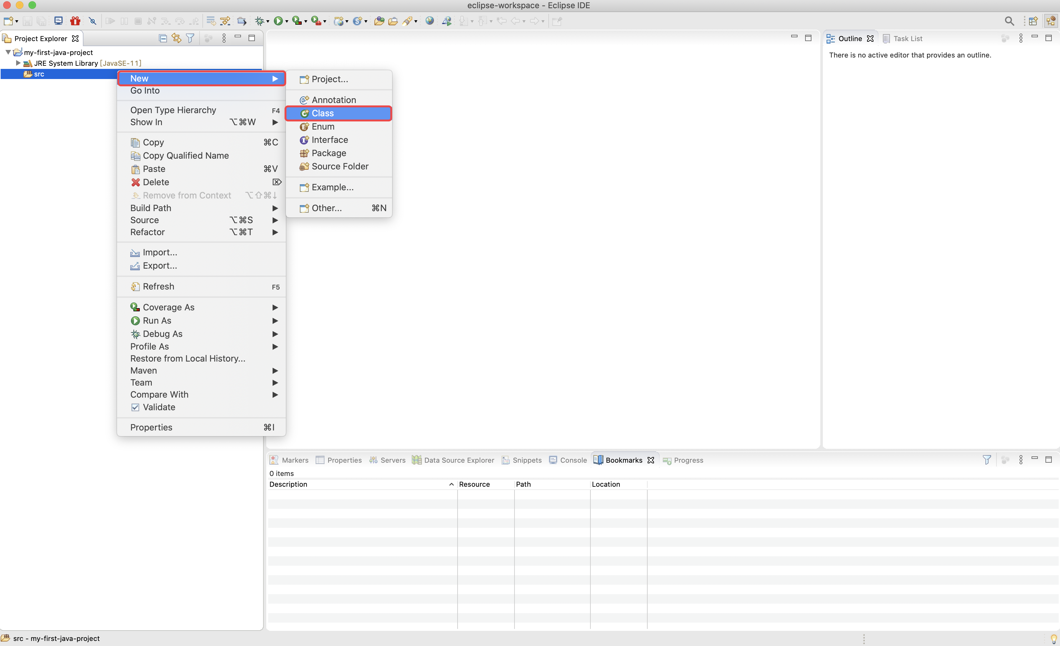Choose Interface in the New submenu
Viewport: 1060px width, 646px height.
pyautogui.click(x=339, y=140)
